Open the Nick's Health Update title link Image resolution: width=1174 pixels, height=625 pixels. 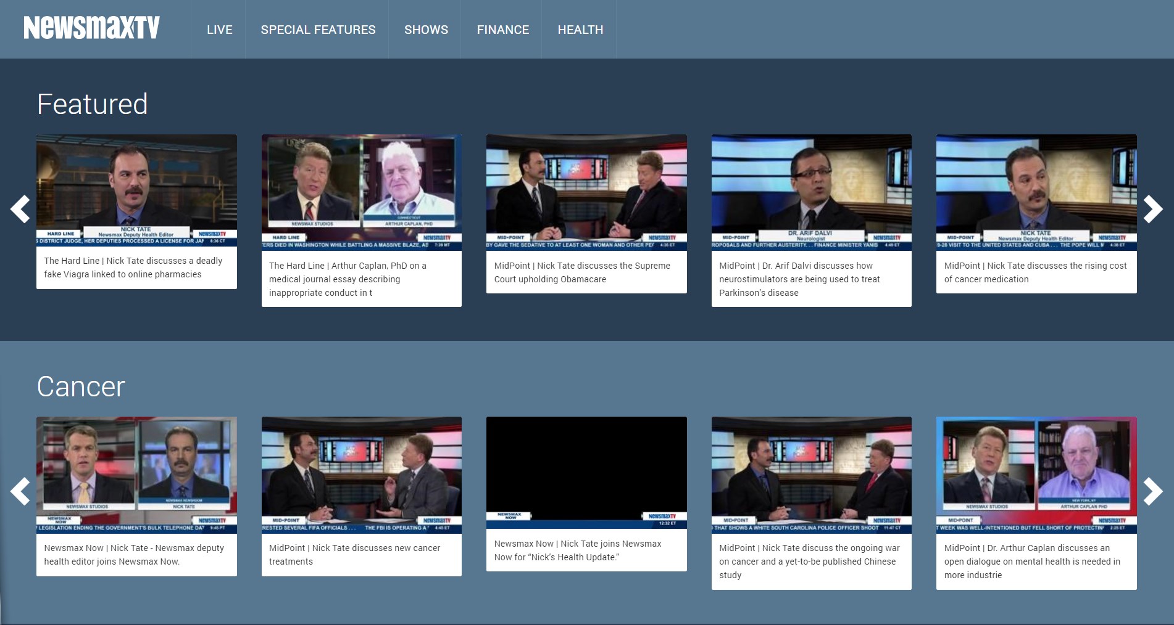pos(577,550)
